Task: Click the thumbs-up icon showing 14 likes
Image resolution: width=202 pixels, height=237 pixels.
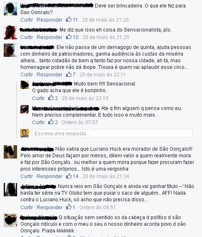Action: (x=69, y=176)
